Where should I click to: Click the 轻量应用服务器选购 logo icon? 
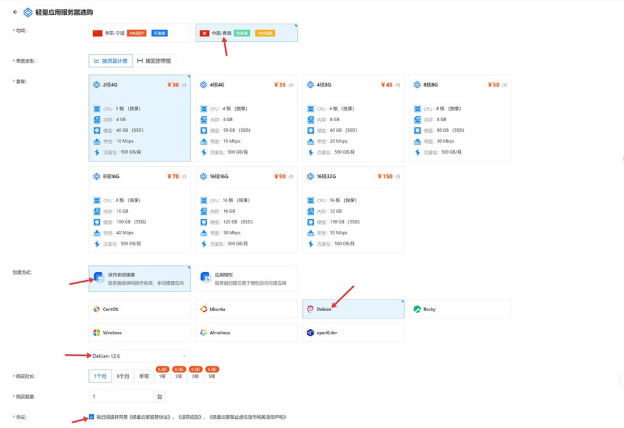(28, 12)
